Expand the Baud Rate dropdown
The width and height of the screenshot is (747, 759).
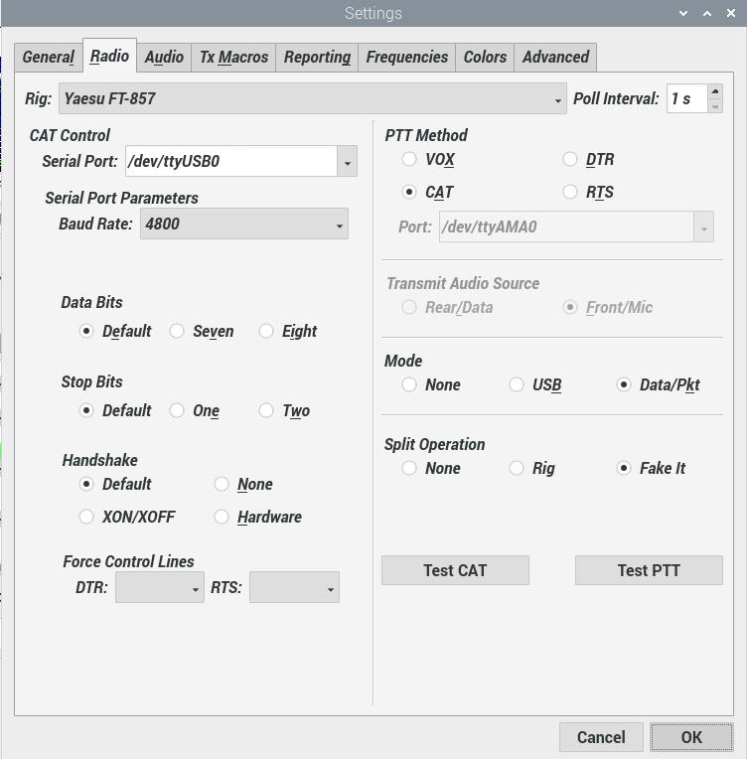340,225
